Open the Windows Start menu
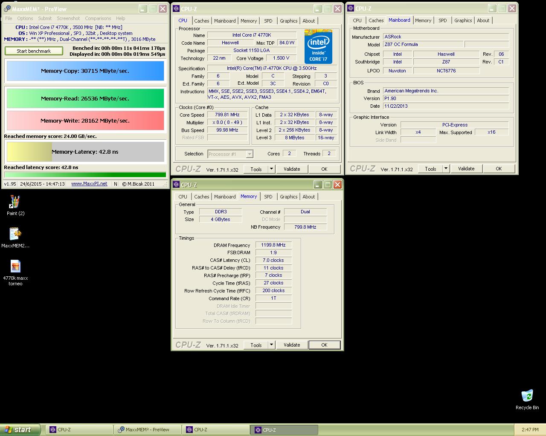 (20, 430)
